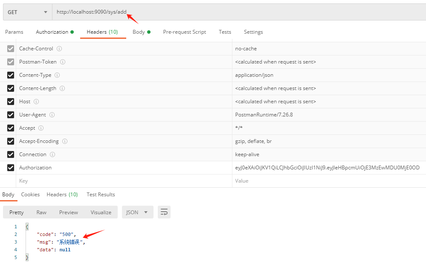Click the Host header info icon
The width and height of the screenshot is (426, 262).
(36, 102)
